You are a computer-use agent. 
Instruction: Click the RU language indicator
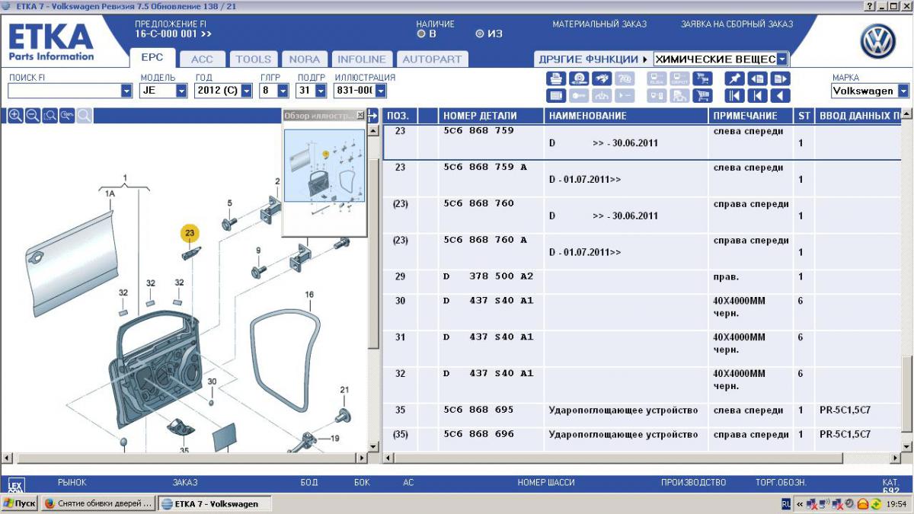coord(786,504)
